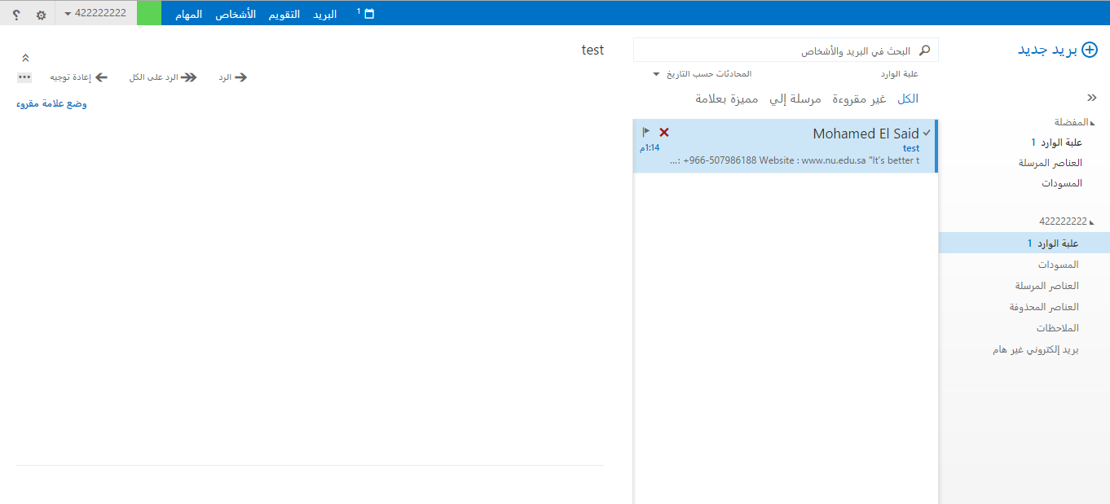The height and width of the screenshot is (504, 1110).
Task: Open the calendar reminder icon
Action: [x=368, y=14]
